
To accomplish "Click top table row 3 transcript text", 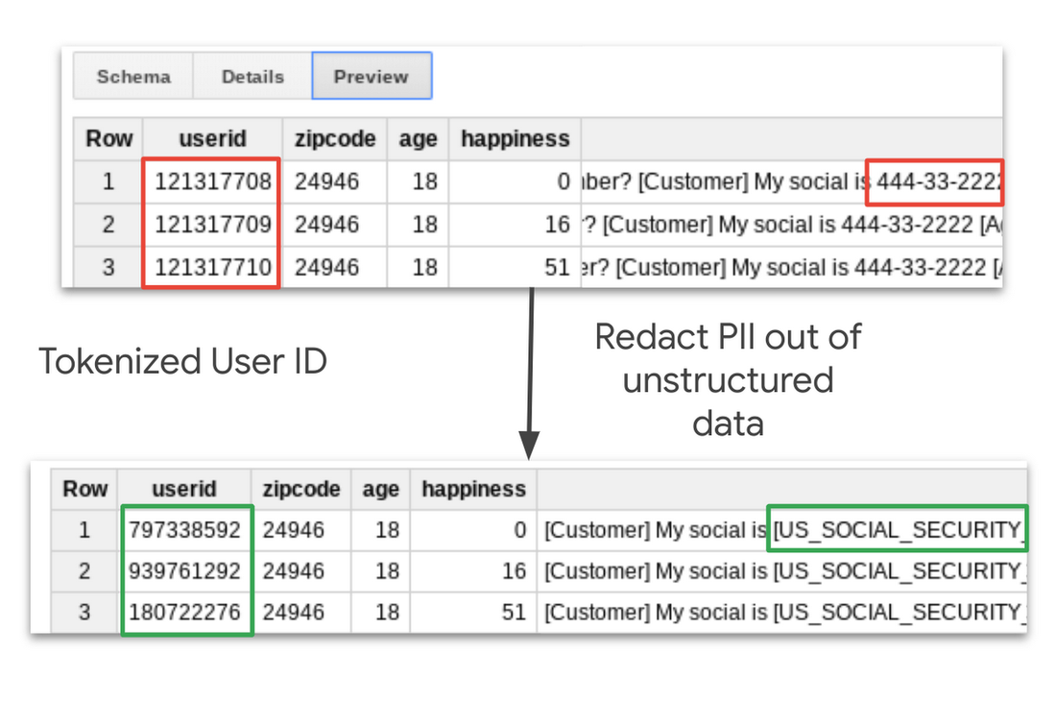I will pyautogui.click(x=792, y=267).
